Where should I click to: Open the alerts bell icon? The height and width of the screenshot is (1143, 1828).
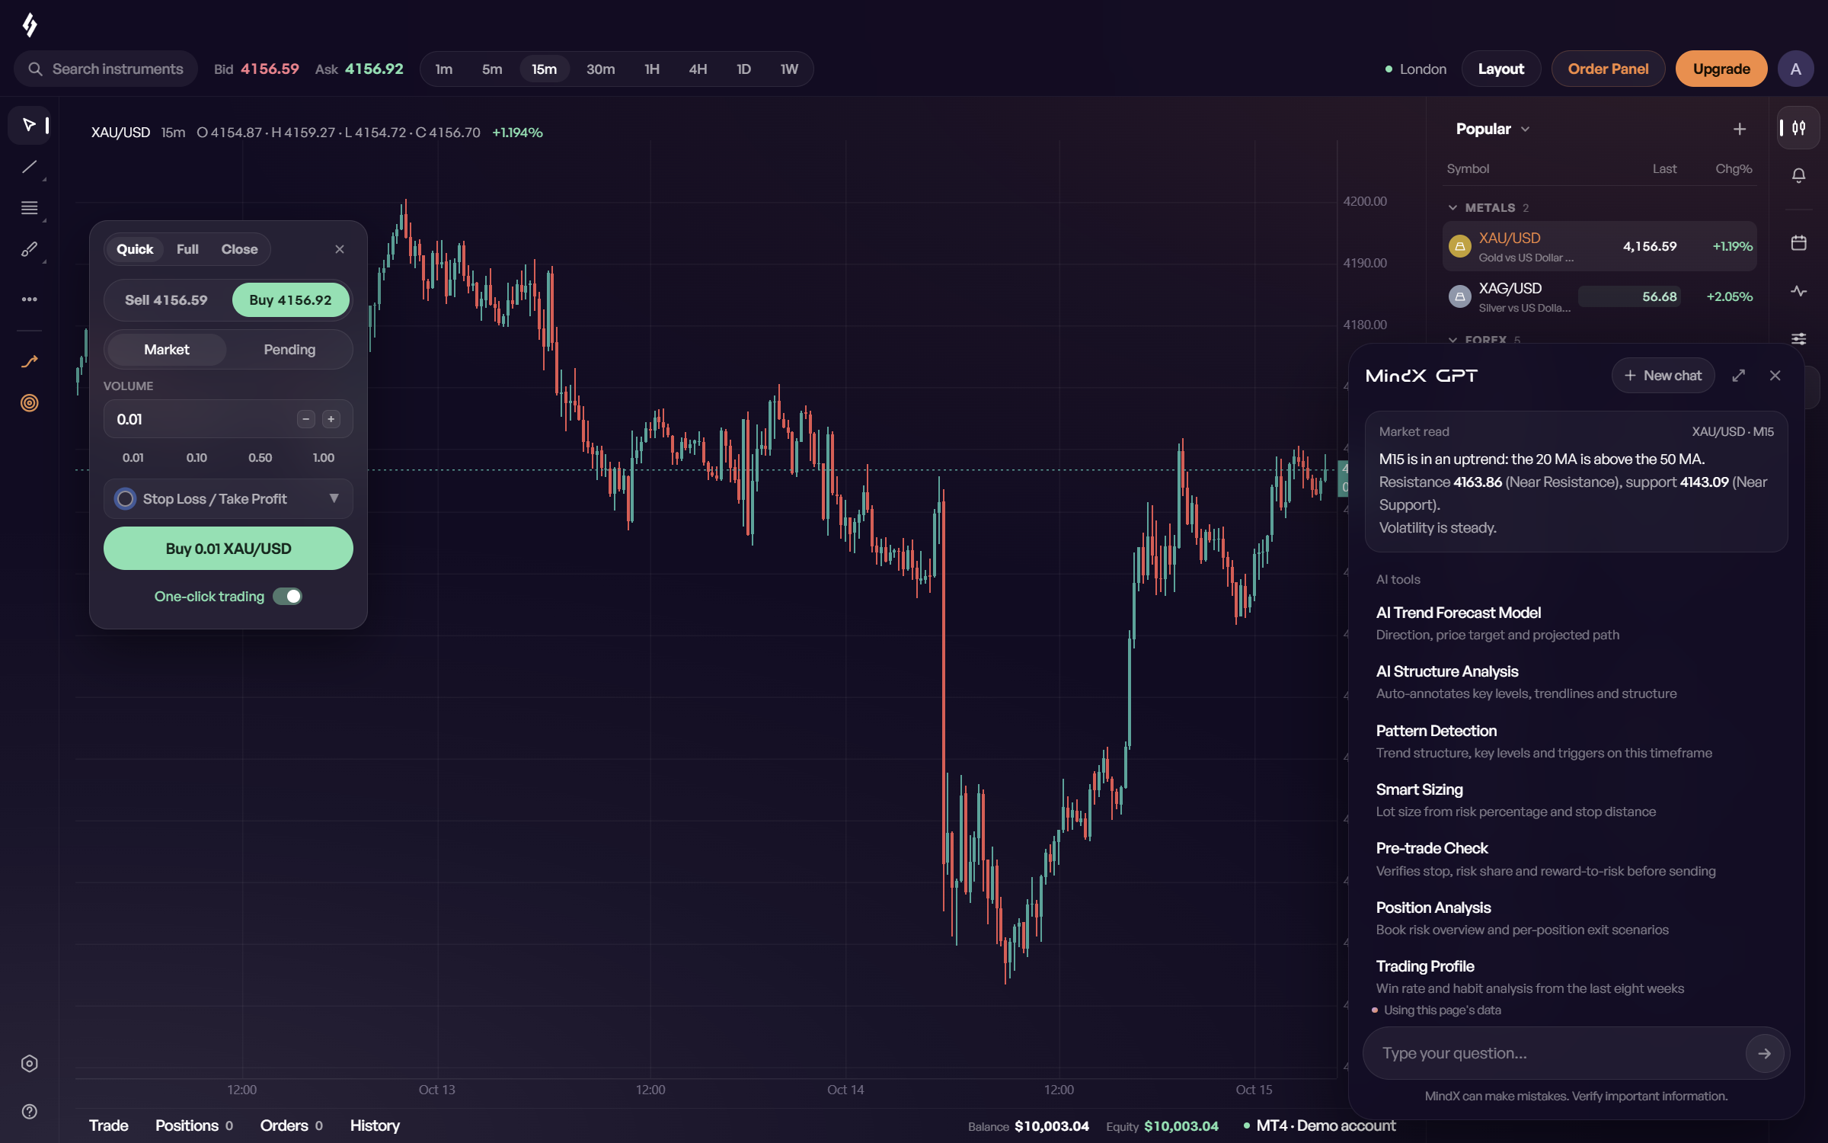pos(1798,175)
